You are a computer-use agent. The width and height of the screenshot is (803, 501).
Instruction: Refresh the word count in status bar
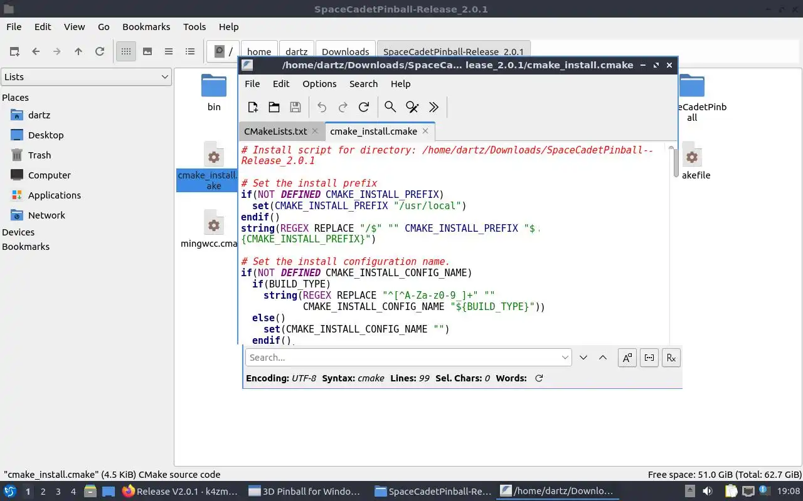(x=539, y=378)
